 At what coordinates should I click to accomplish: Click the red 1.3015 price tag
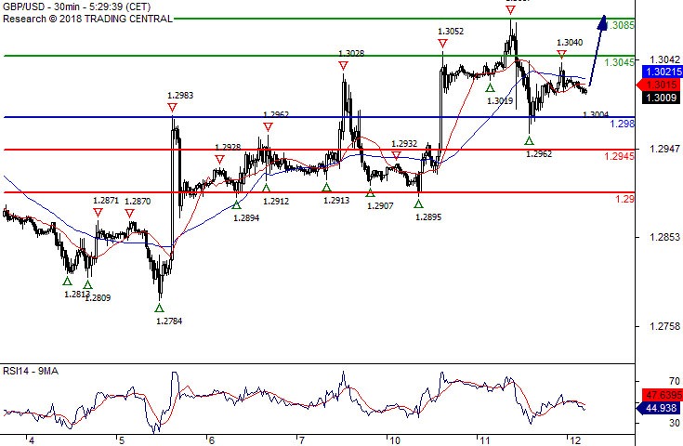(x=659, y=85)
